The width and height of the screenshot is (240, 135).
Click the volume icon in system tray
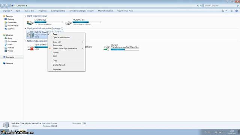[223, 132]
